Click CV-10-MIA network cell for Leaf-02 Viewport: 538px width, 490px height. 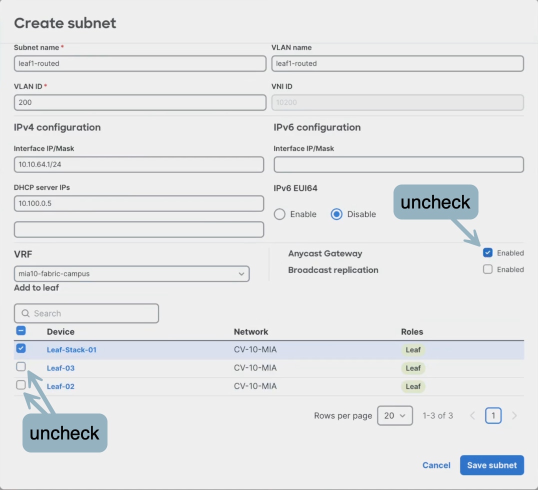(x=255, y=386)
